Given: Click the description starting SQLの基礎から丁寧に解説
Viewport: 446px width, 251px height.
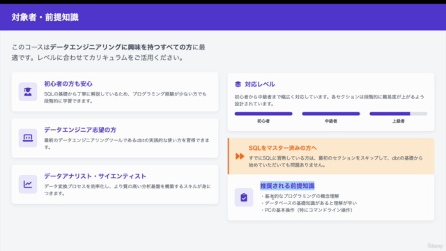Looking at the screenshot, I should [125, 98].
